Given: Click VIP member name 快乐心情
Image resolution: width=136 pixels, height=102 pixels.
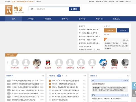Looking at the screenshot, I should pos(48,68).
